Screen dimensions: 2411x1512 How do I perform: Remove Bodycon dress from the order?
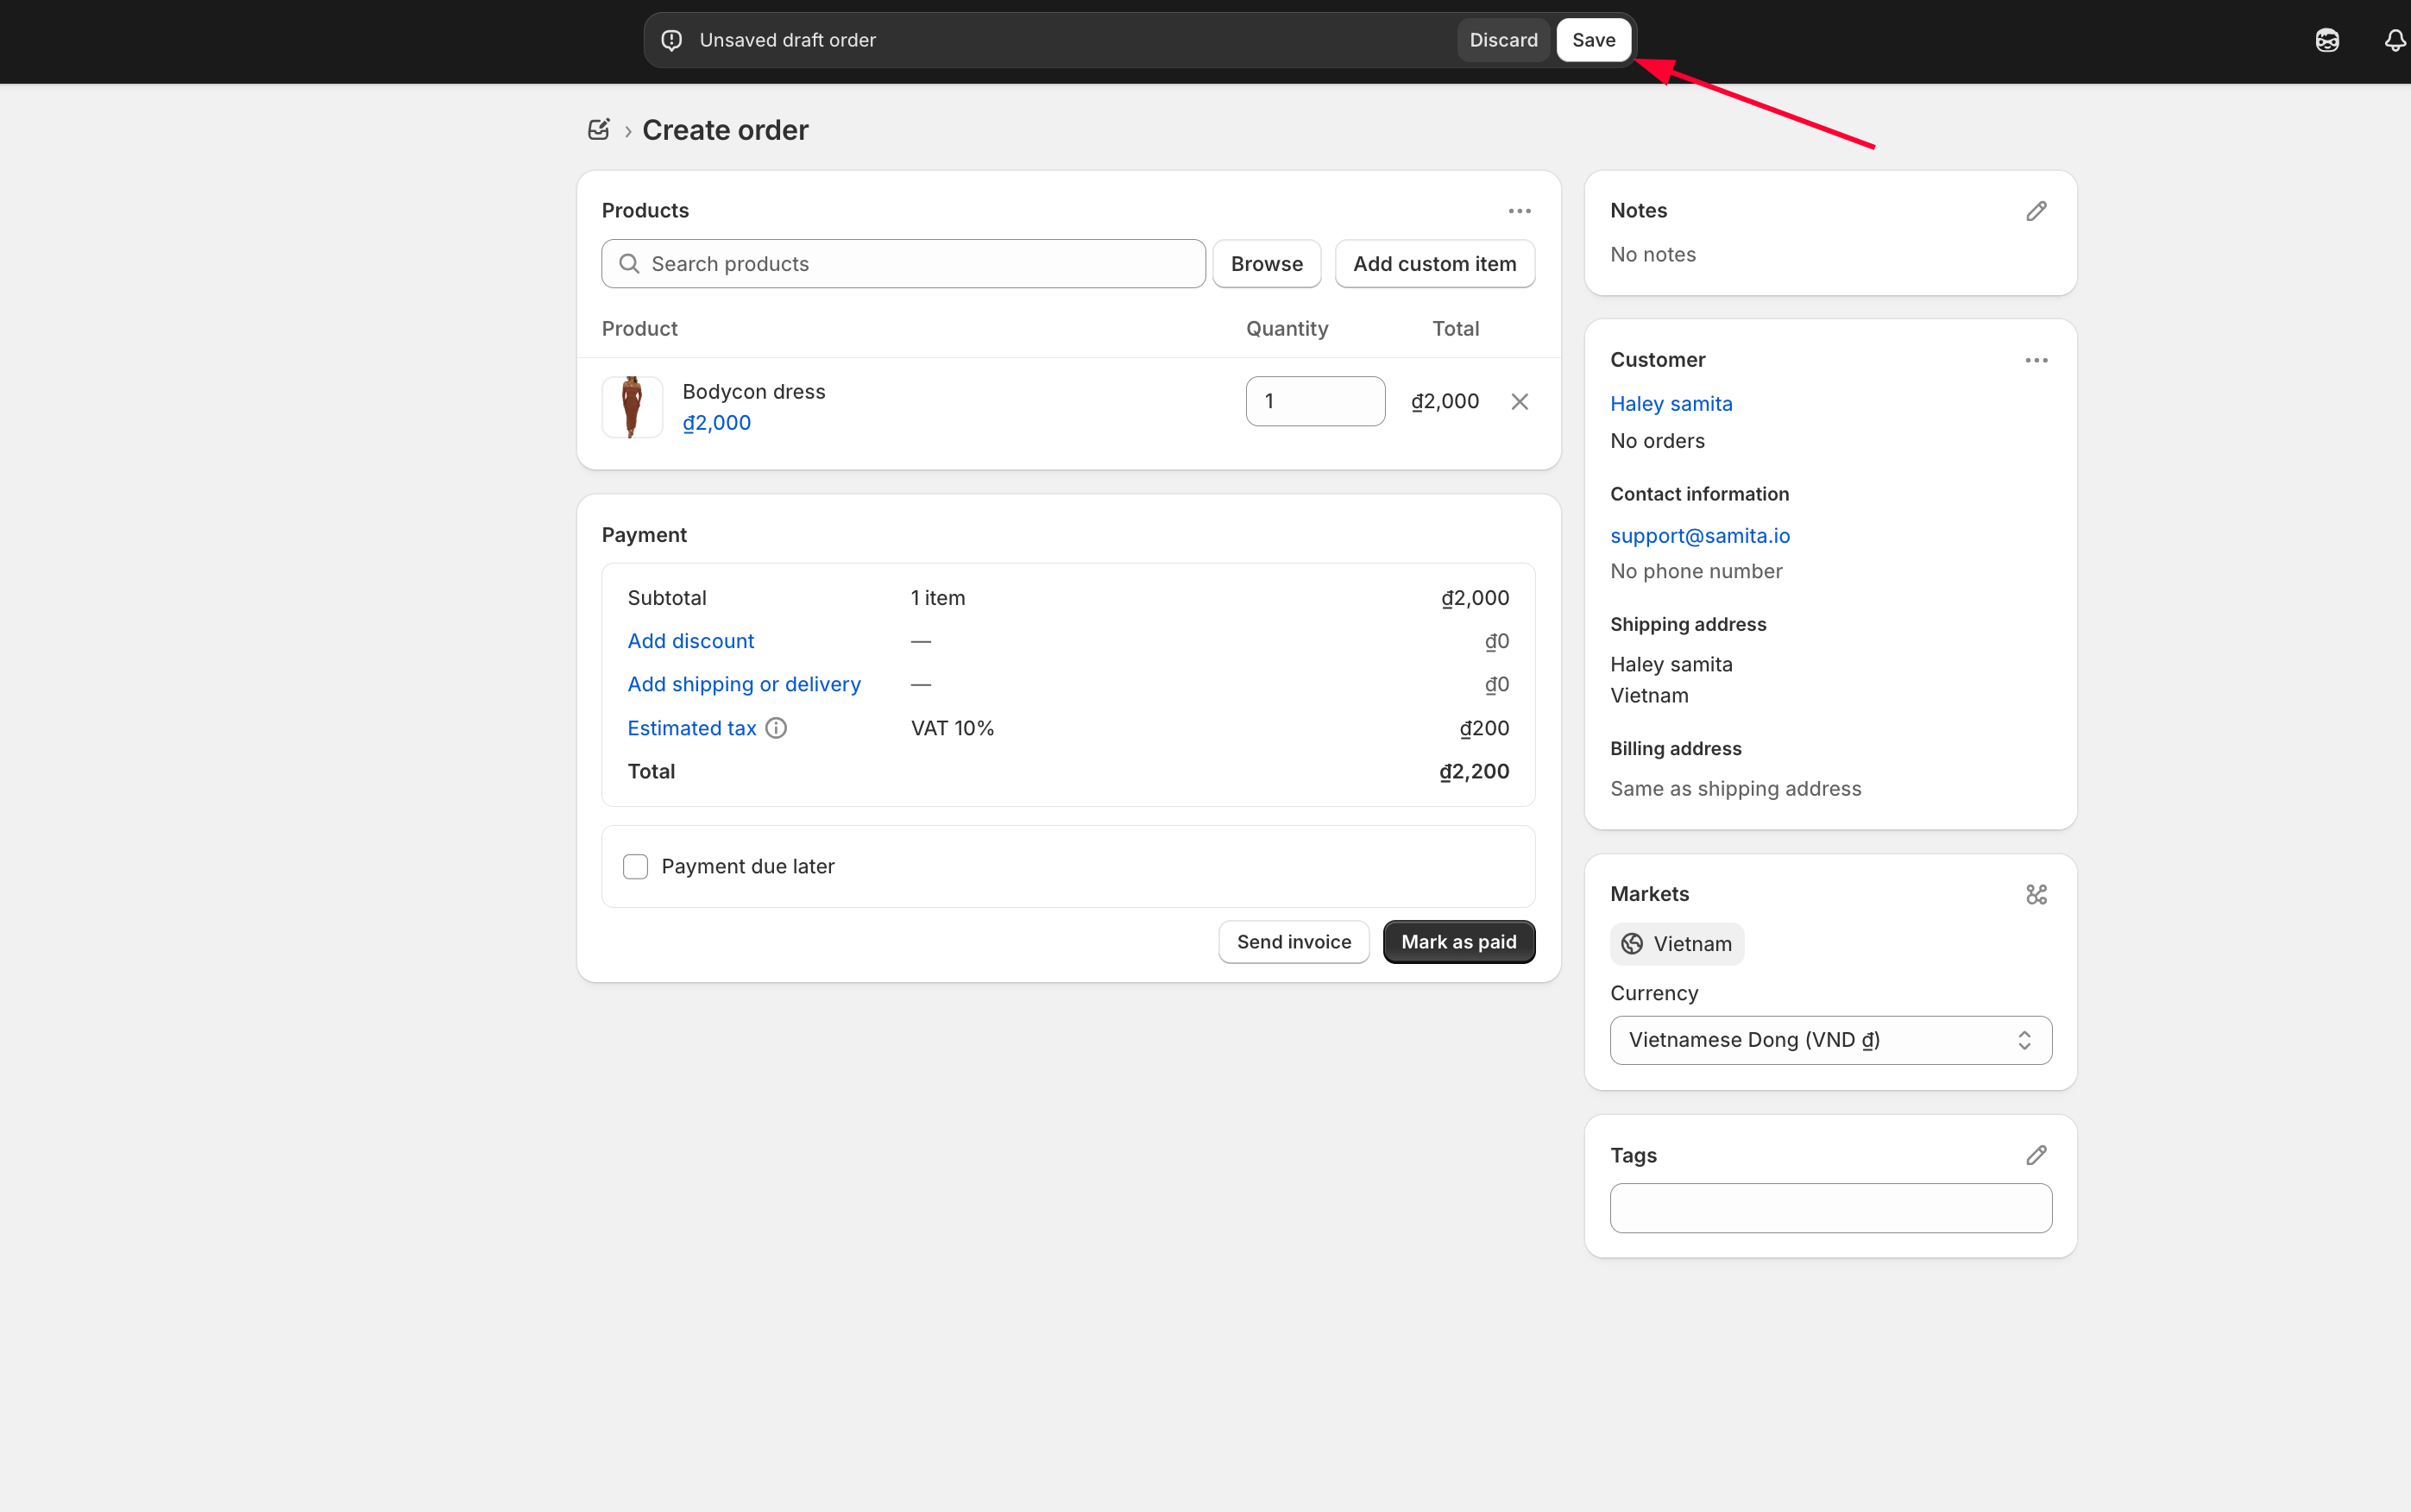pos(1520,402)
